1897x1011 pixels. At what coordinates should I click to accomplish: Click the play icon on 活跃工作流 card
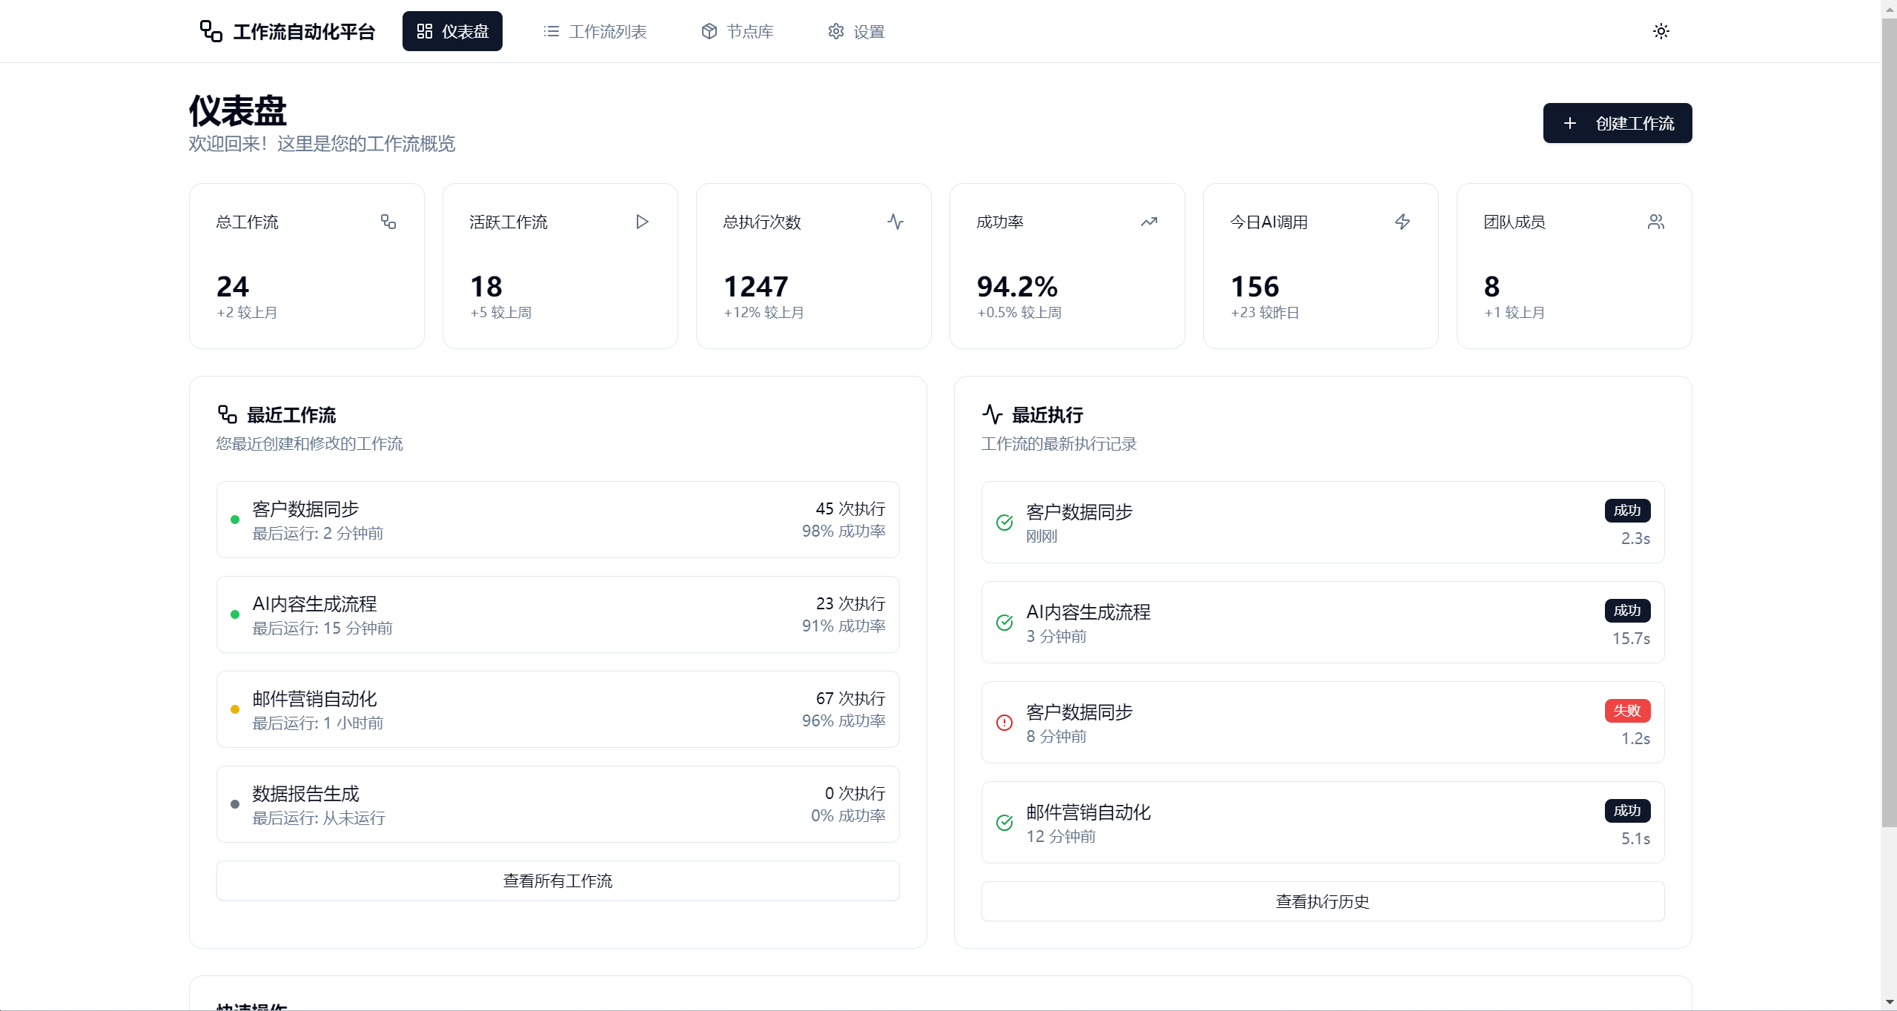tap(642, 222)
